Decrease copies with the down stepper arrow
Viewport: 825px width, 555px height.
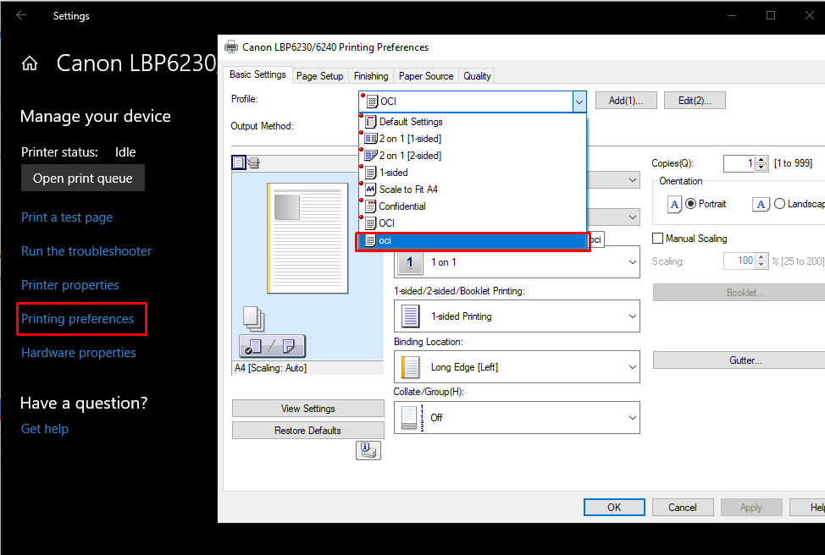coord(761,168)
